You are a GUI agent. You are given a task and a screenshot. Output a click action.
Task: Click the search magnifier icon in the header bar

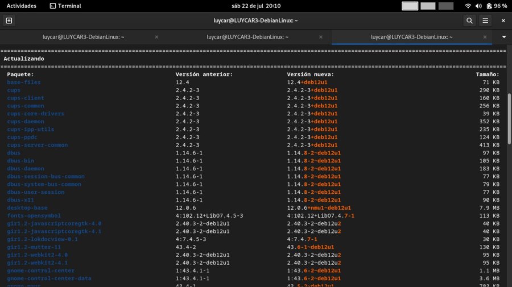469,20
